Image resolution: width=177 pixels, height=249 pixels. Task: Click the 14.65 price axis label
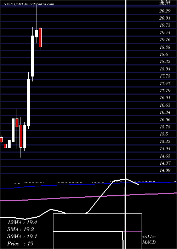pos(165,156)
